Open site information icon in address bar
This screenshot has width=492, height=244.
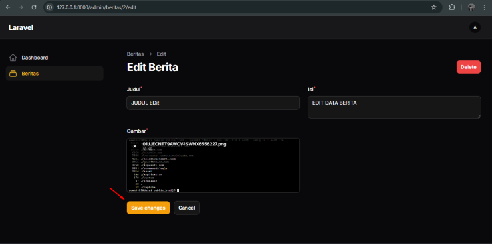coord(49,7)
